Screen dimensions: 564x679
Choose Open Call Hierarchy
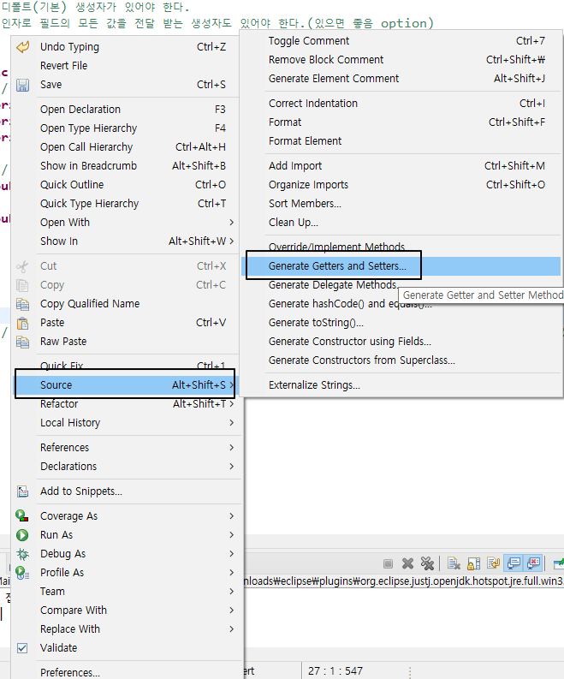[x=125, y=147]
